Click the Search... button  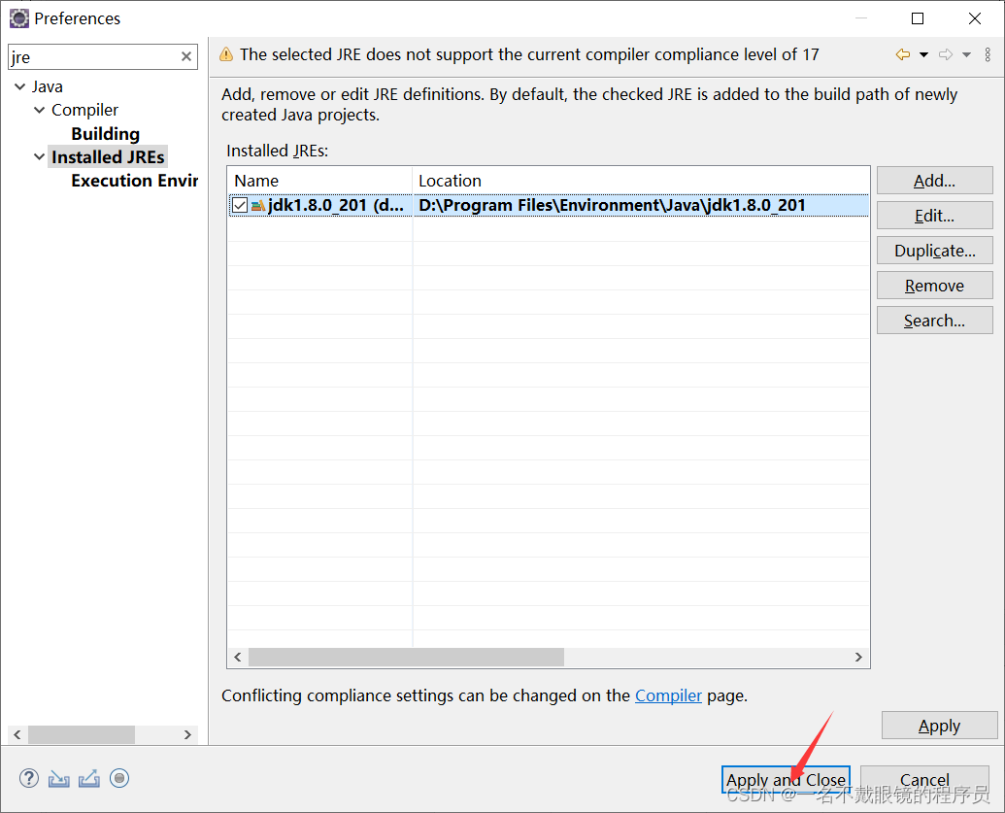[x=934, y=321]
